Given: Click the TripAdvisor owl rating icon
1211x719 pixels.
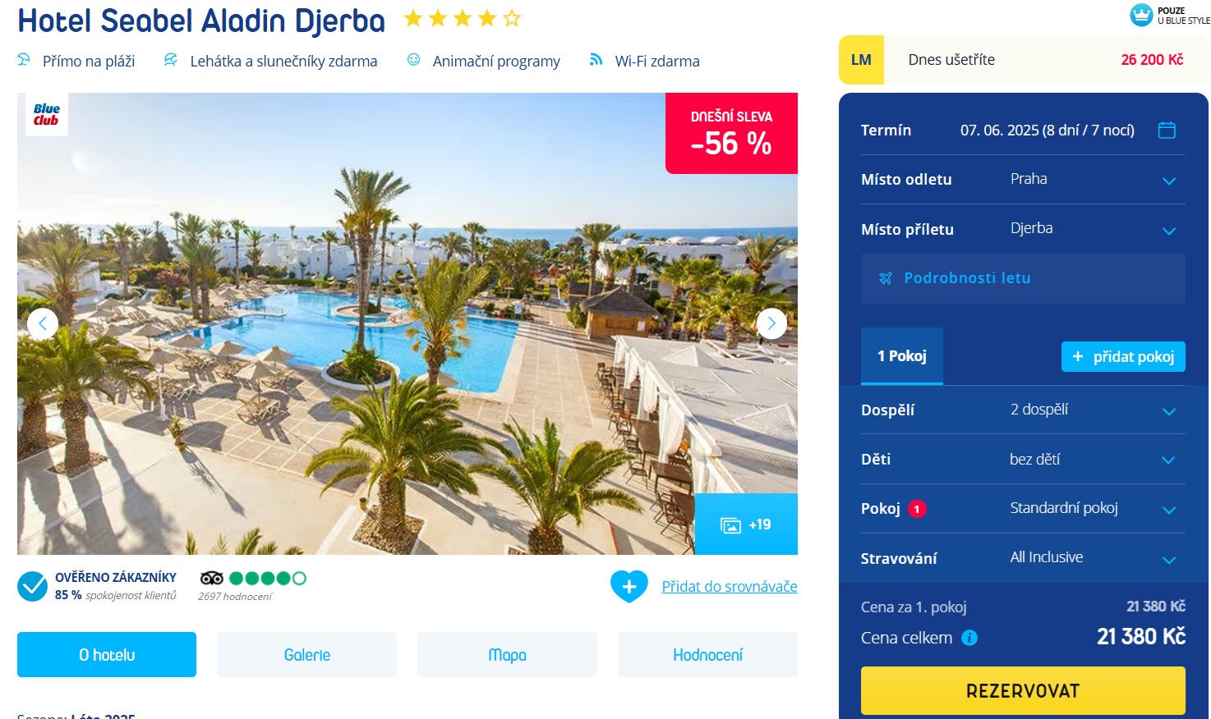Looking at the screenshot, I should [x=211, y=578].
